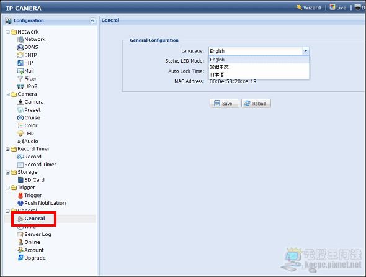Collapse the Network folder tree
Image resolution: width=366 pixels, height=277 pixels.
[7, 32]
